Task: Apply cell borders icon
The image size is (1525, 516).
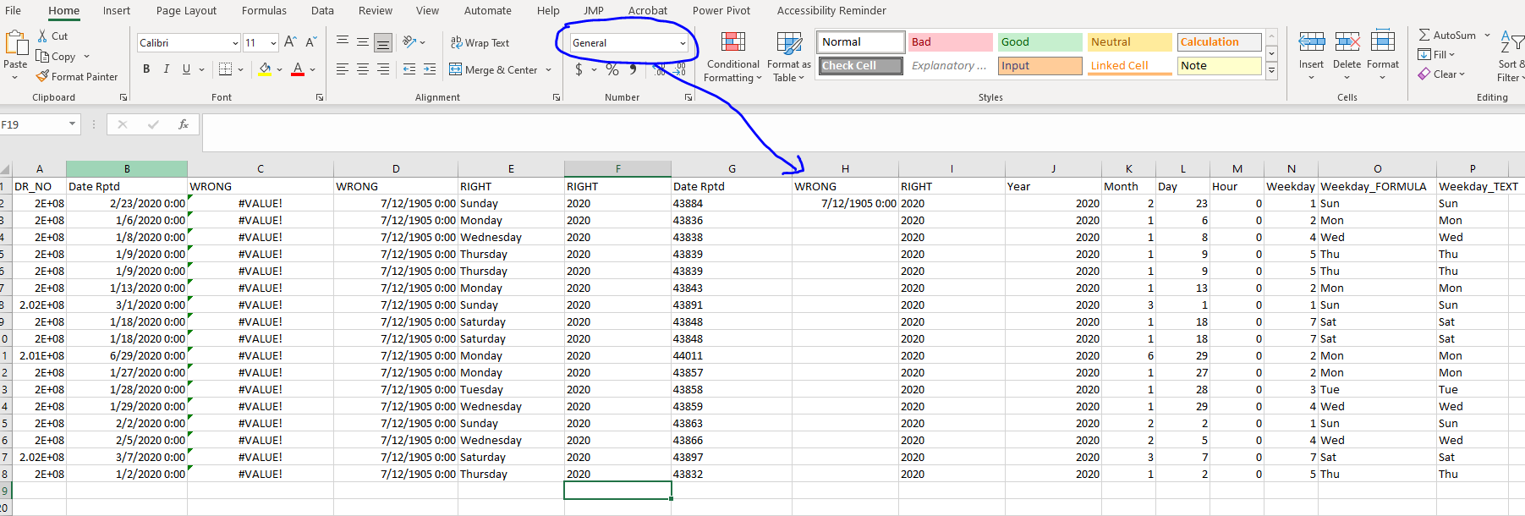Action: (225, 69)
